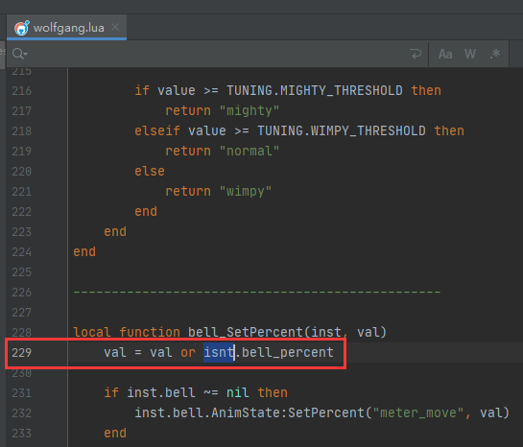
Task: Place cursor in "mighty" string
Action: [250, 110]
